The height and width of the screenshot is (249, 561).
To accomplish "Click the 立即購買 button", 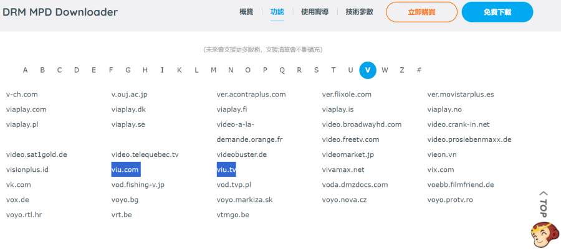I will point(421,12).
